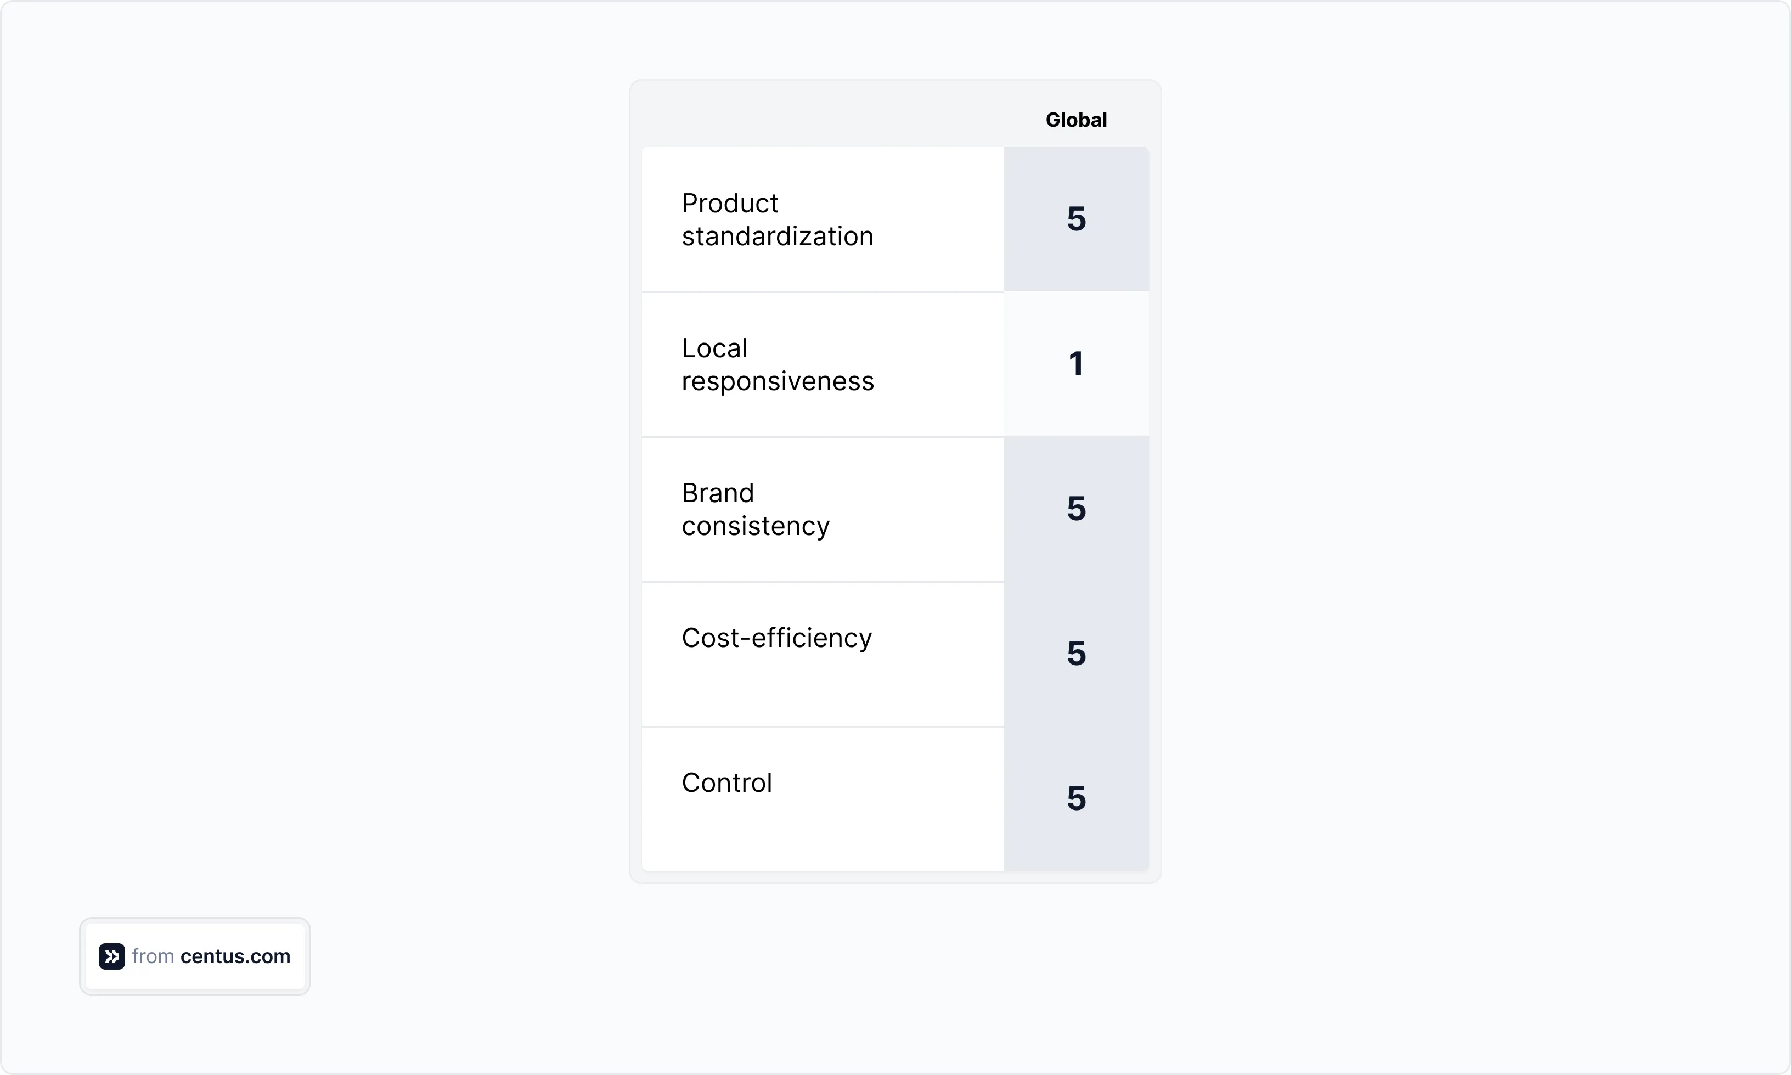This screenshot has width=1791, height=1075.
Task: Select the Product standardization score of 5
Action: pyautogui.click(x=1076, y=219)
